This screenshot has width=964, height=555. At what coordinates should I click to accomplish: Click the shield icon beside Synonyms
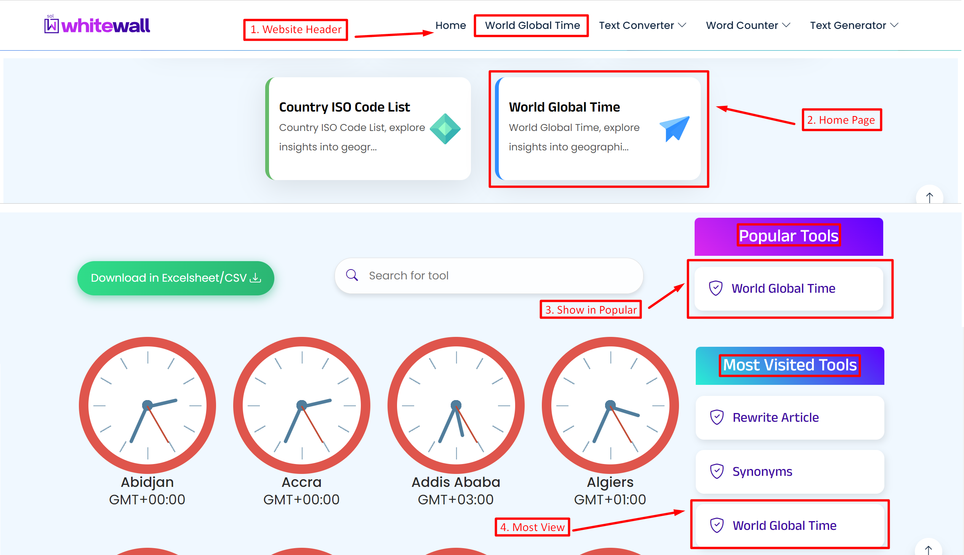pyautogui.click(x=717, y=472)
